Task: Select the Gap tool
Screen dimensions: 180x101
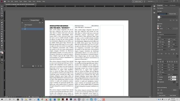Action: click(2, 13)
